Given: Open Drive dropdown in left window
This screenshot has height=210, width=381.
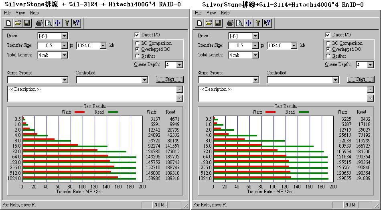Looking at the screenshot, I should 65,36.
